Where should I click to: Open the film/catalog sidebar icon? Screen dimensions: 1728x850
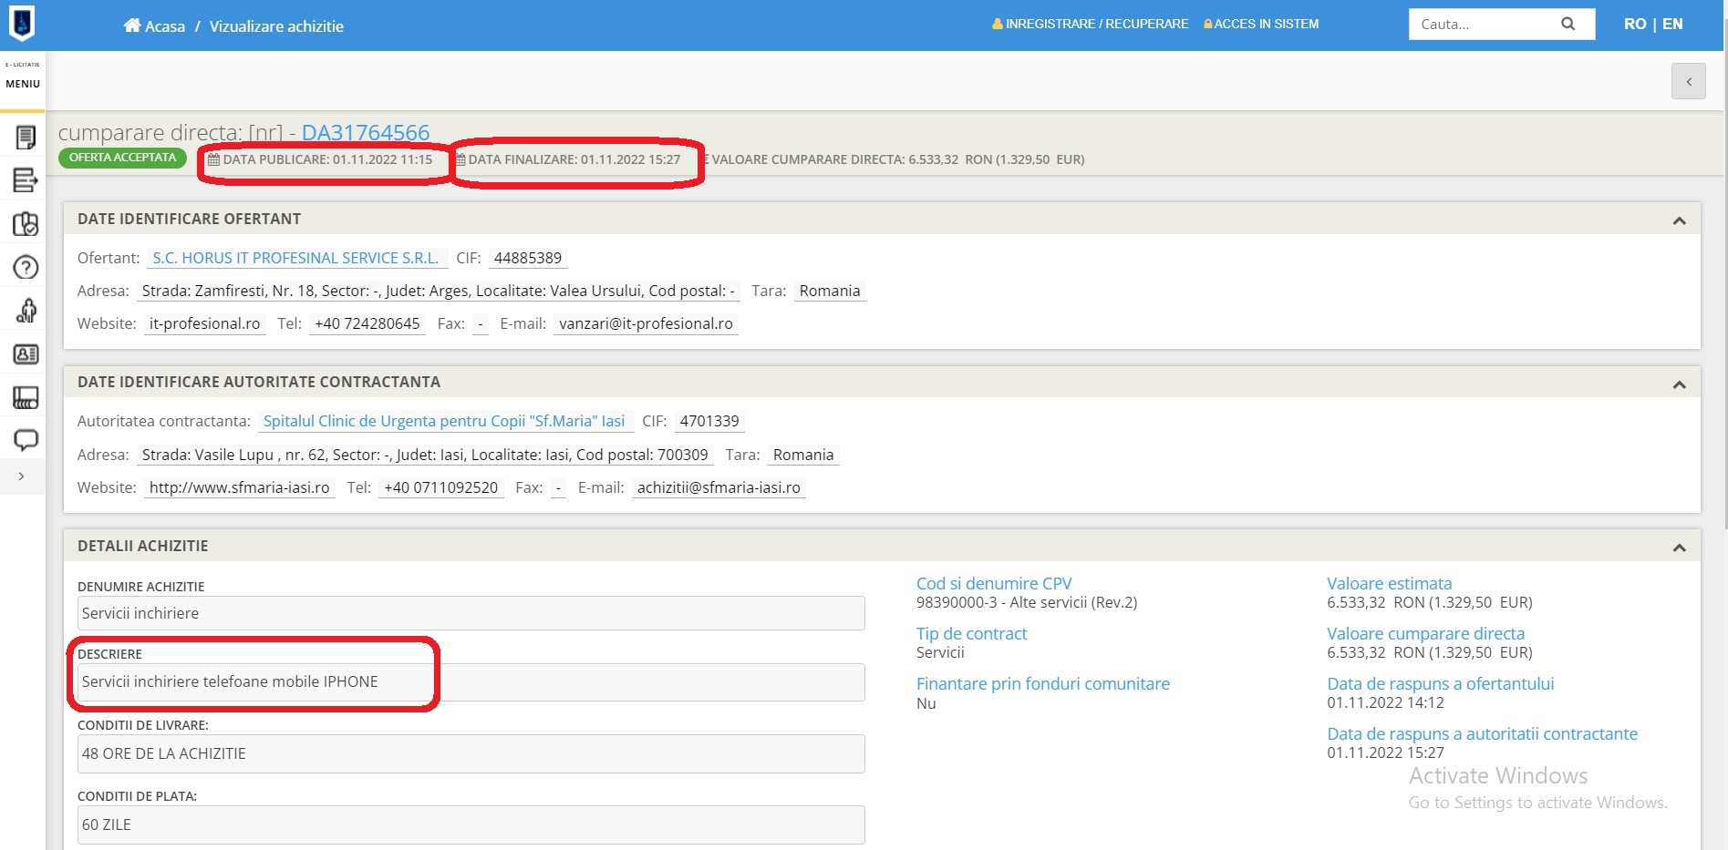pyautogui.click(x=26, y=397)
